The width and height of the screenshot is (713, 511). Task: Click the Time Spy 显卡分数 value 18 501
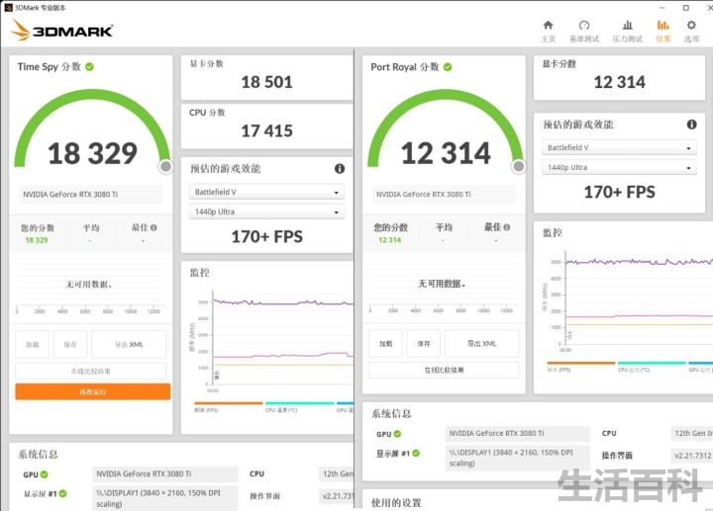[267, 82]
